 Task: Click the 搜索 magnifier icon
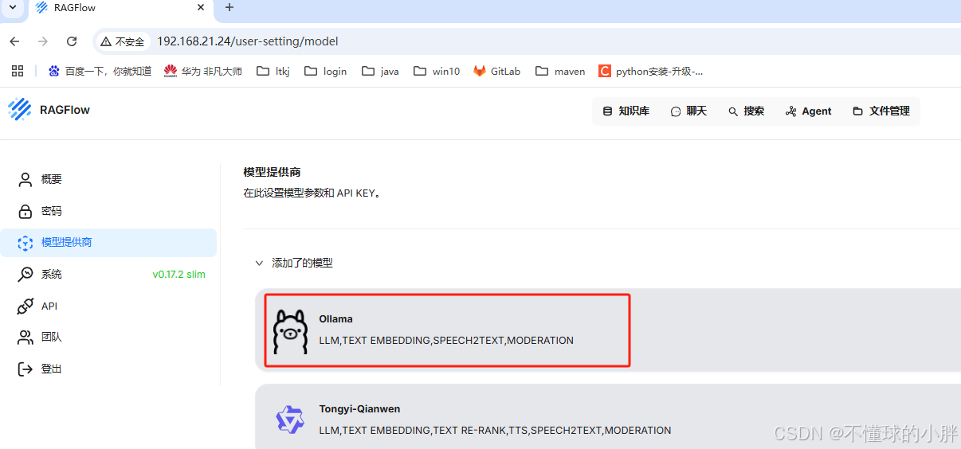pyautogui.click(x=733, y=111)
